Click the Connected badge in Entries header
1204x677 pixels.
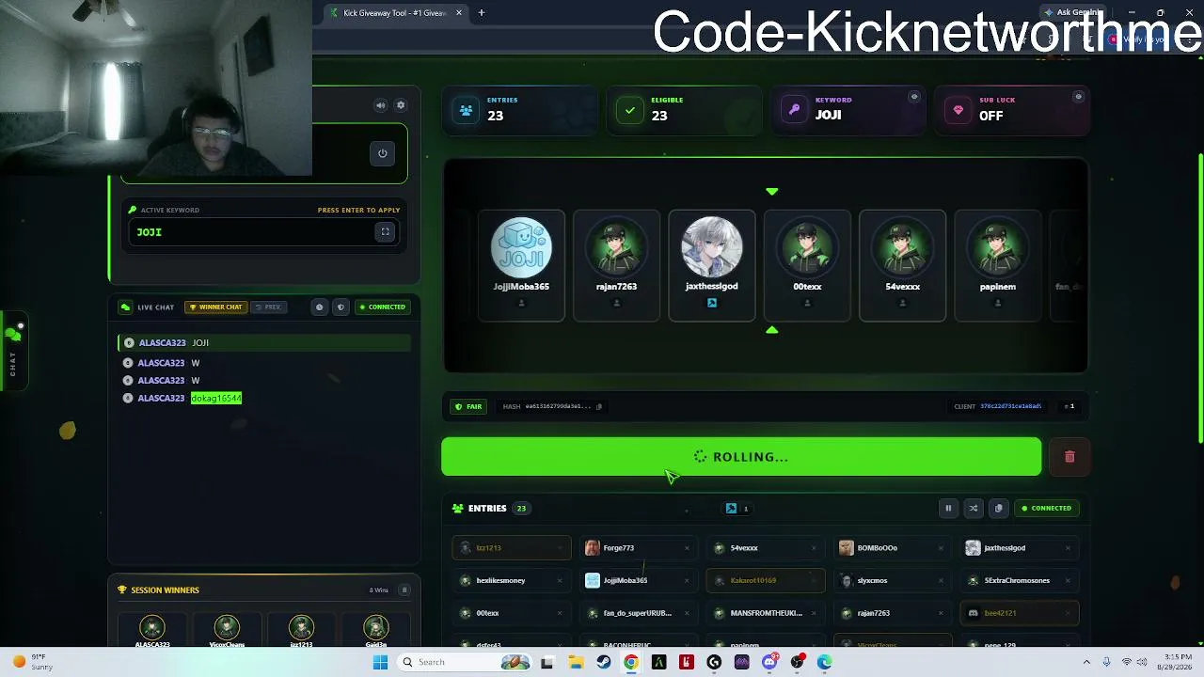click(x=1046, y=508)
